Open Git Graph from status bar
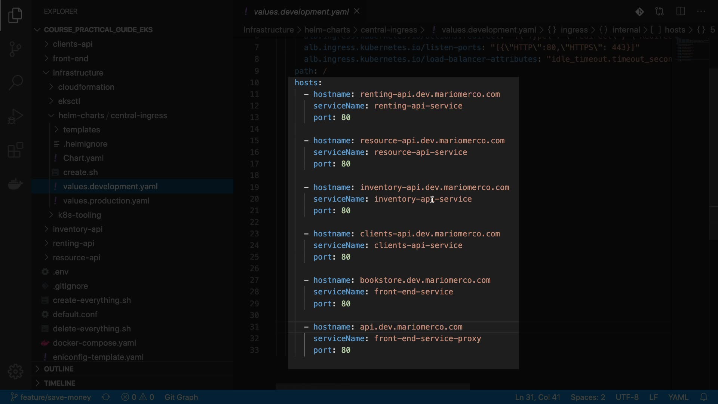The width and height of the screenshot is (718, 404). pos(181,397)
